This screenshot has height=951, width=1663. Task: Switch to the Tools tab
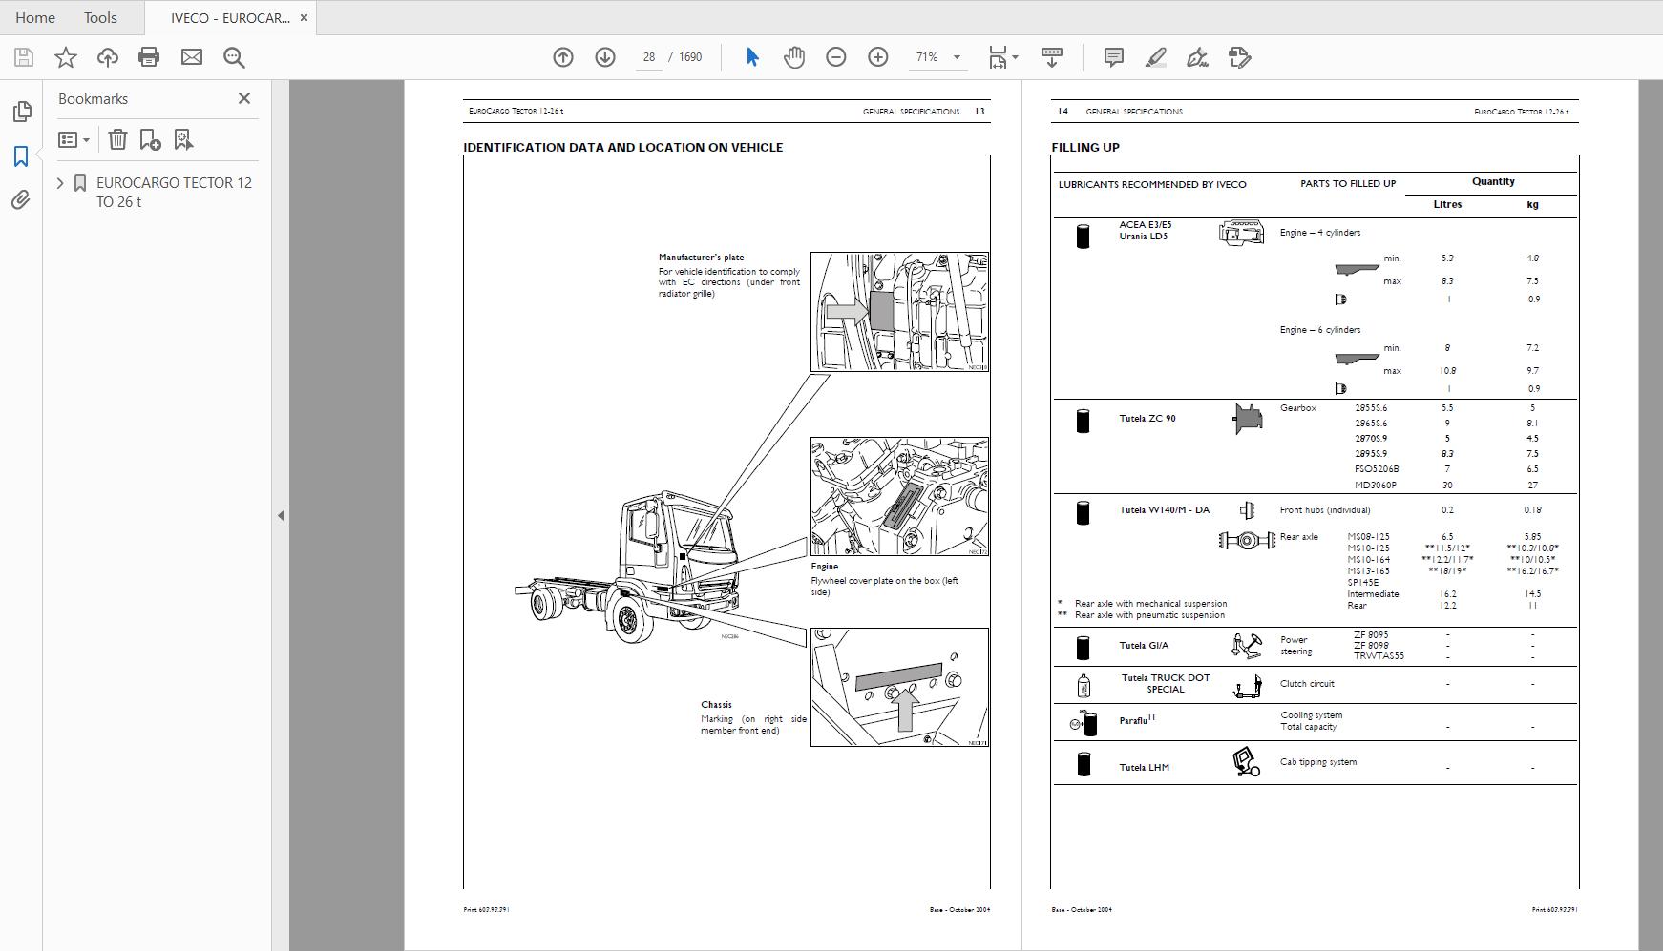100,17
